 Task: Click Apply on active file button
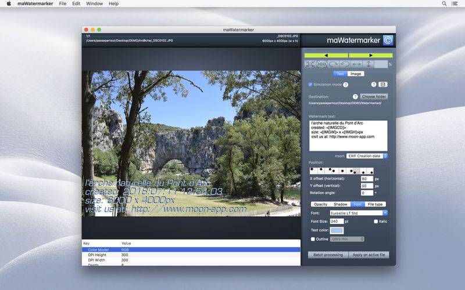click(x=369, y=255)
